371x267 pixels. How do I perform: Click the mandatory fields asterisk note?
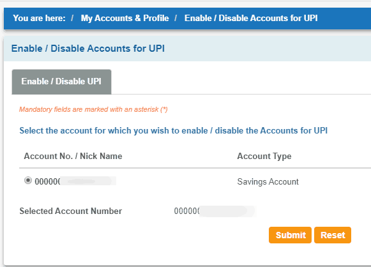[93, 109]
